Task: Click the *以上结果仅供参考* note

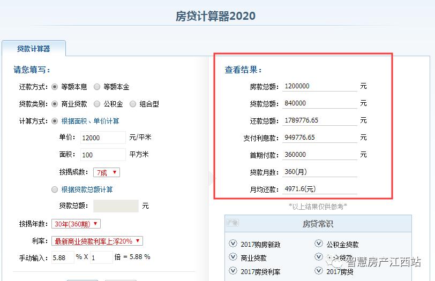Action: tap(318, 207)
